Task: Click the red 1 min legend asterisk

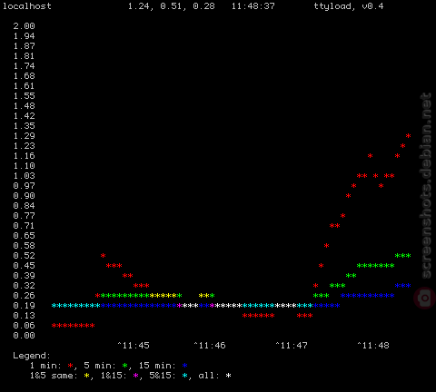Action: 71,366
